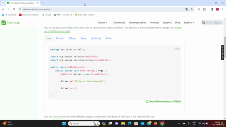
Task: Switch to Chrome in the taskbar
Action: pos(162,123)
